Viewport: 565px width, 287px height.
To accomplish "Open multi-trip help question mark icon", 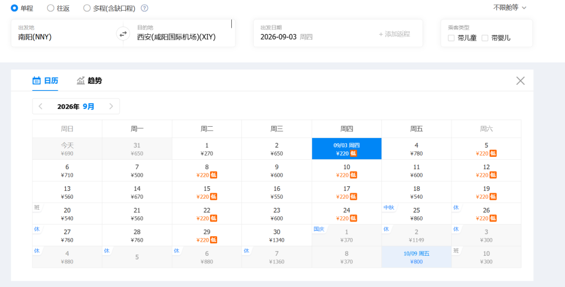I will (145, 8).
